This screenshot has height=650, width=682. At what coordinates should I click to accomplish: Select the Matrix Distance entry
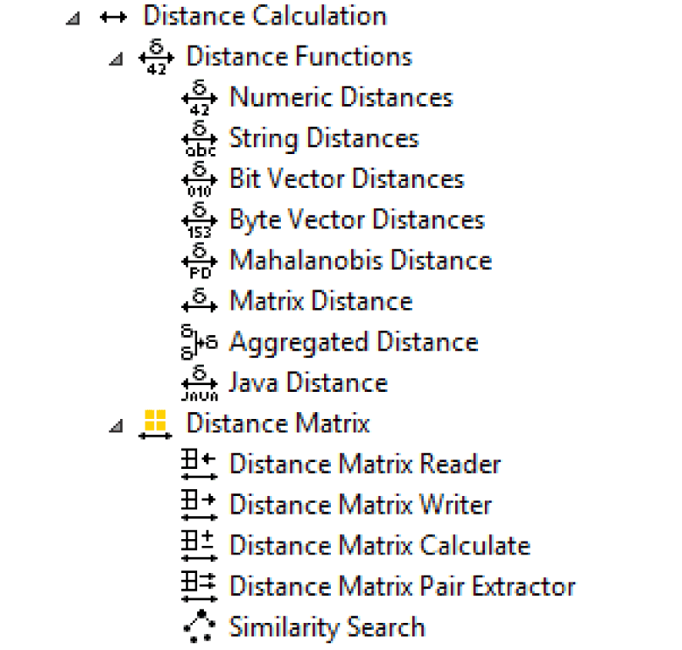(321, 301)
